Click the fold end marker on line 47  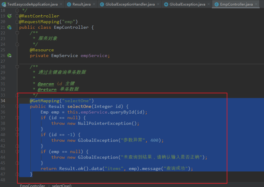coord(17,174)
